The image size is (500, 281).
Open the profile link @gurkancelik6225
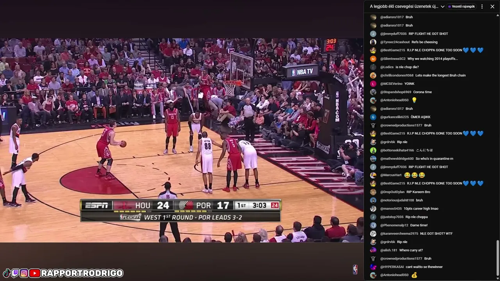pos(395,117)
